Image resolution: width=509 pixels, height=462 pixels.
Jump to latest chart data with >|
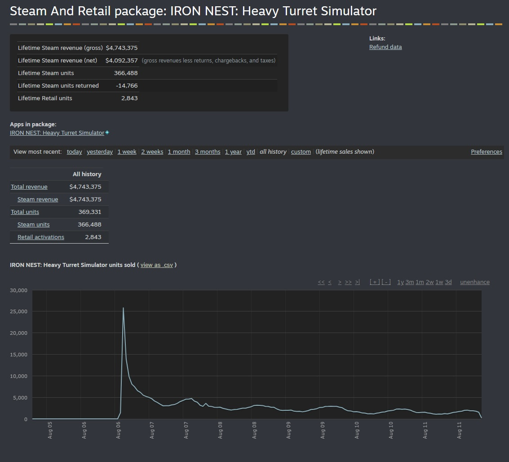coord(358,282)
